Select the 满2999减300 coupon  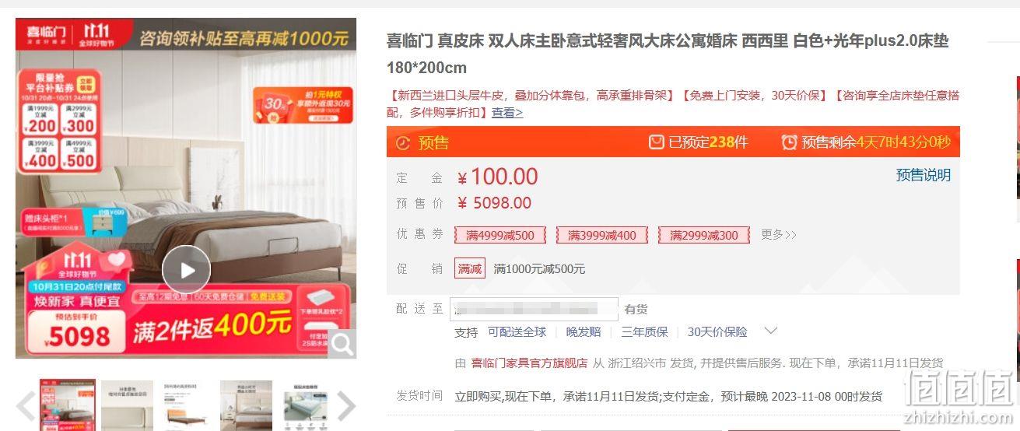[x=704, y=235]
